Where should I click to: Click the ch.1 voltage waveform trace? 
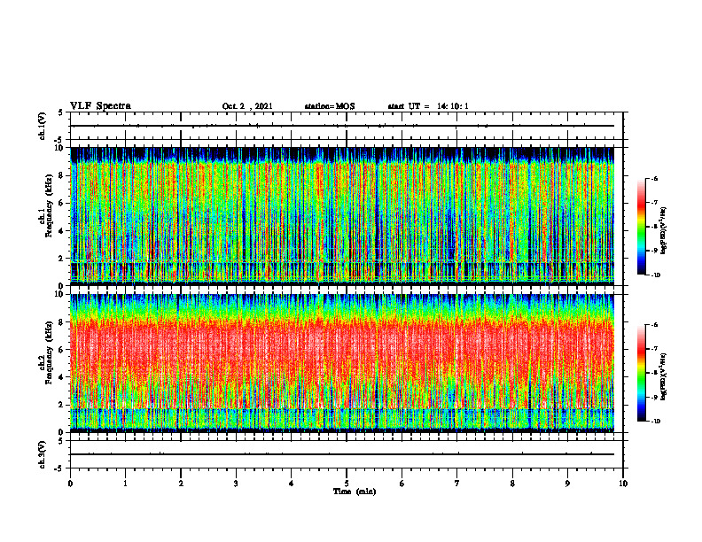[342, 126]
